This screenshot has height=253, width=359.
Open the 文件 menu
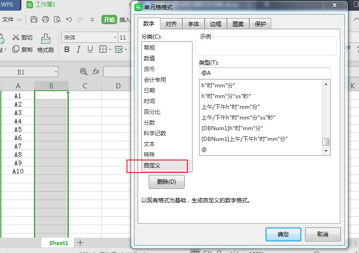point(8,20)
